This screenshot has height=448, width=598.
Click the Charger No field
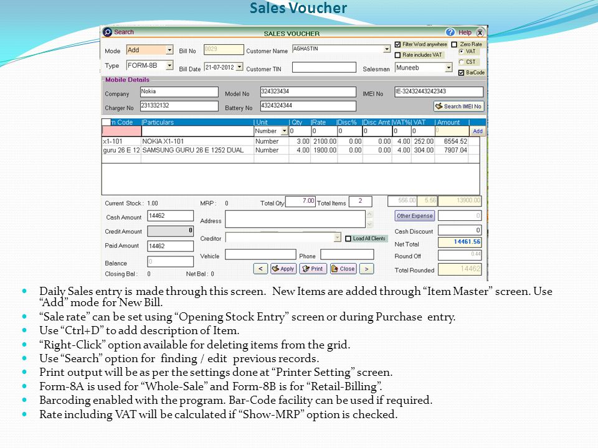point(179,106)
